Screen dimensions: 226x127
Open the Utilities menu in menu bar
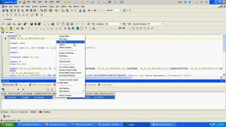click(64, 6)
